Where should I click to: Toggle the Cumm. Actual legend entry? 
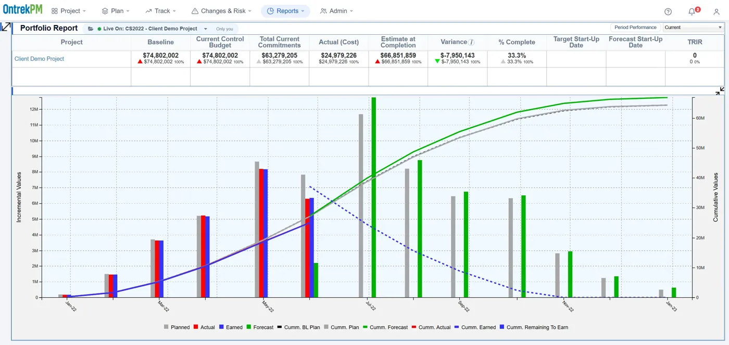[x=431, y=327]
